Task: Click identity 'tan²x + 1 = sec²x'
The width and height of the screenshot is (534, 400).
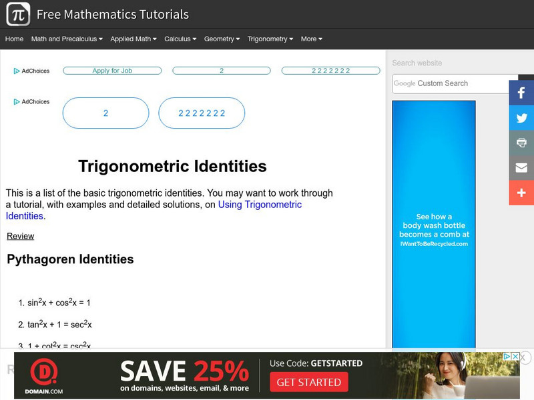Action: coord(59,324)
